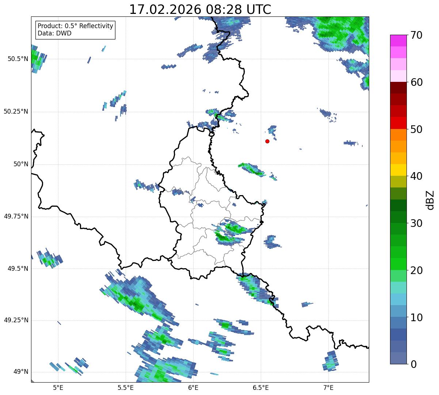The image size is (439, 395).
Task: Click the "Product: 0.5° Reflectivity" text
Action: click(76, 26)
